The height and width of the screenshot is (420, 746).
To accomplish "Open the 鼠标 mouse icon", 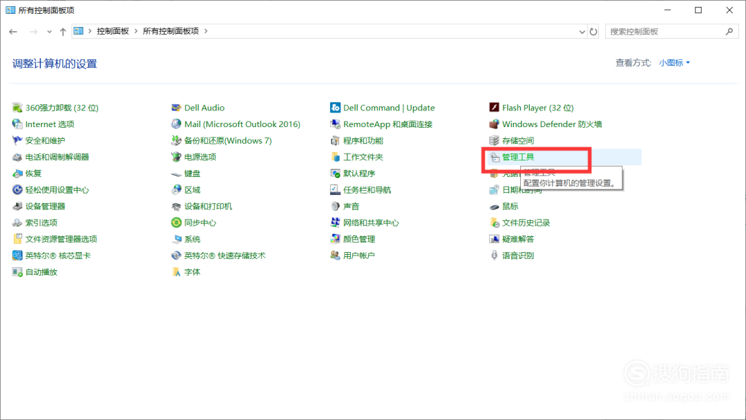I will tap(494, 207).
